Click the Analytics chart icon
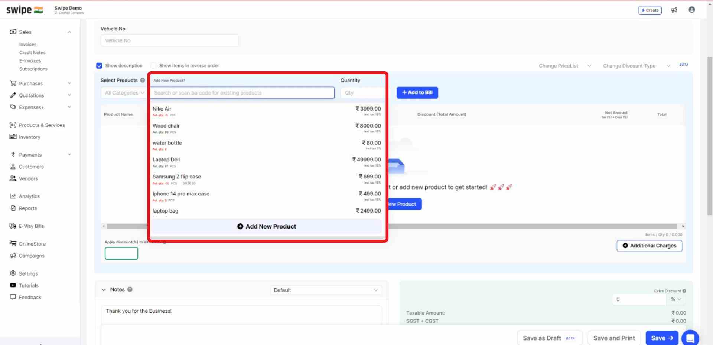 [13, 196]
